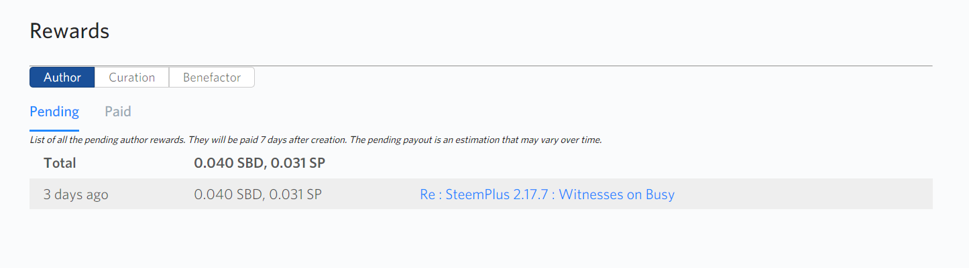
Task: Click the empty gray row area right of the link
Action: 805,194
